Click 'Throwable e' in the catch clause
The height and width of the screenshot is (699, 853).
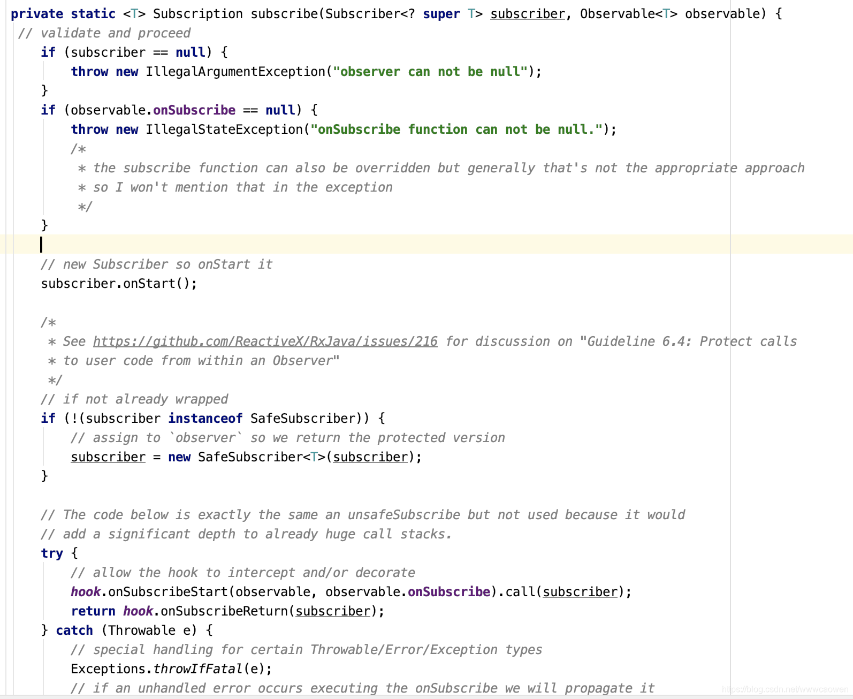(x=149, y=630)
